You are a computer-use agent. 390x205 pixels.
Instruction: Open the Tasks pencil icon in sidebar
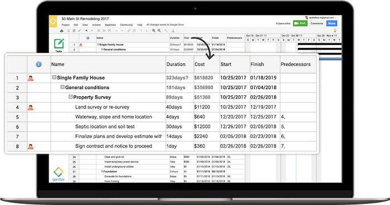coord(59,43)
